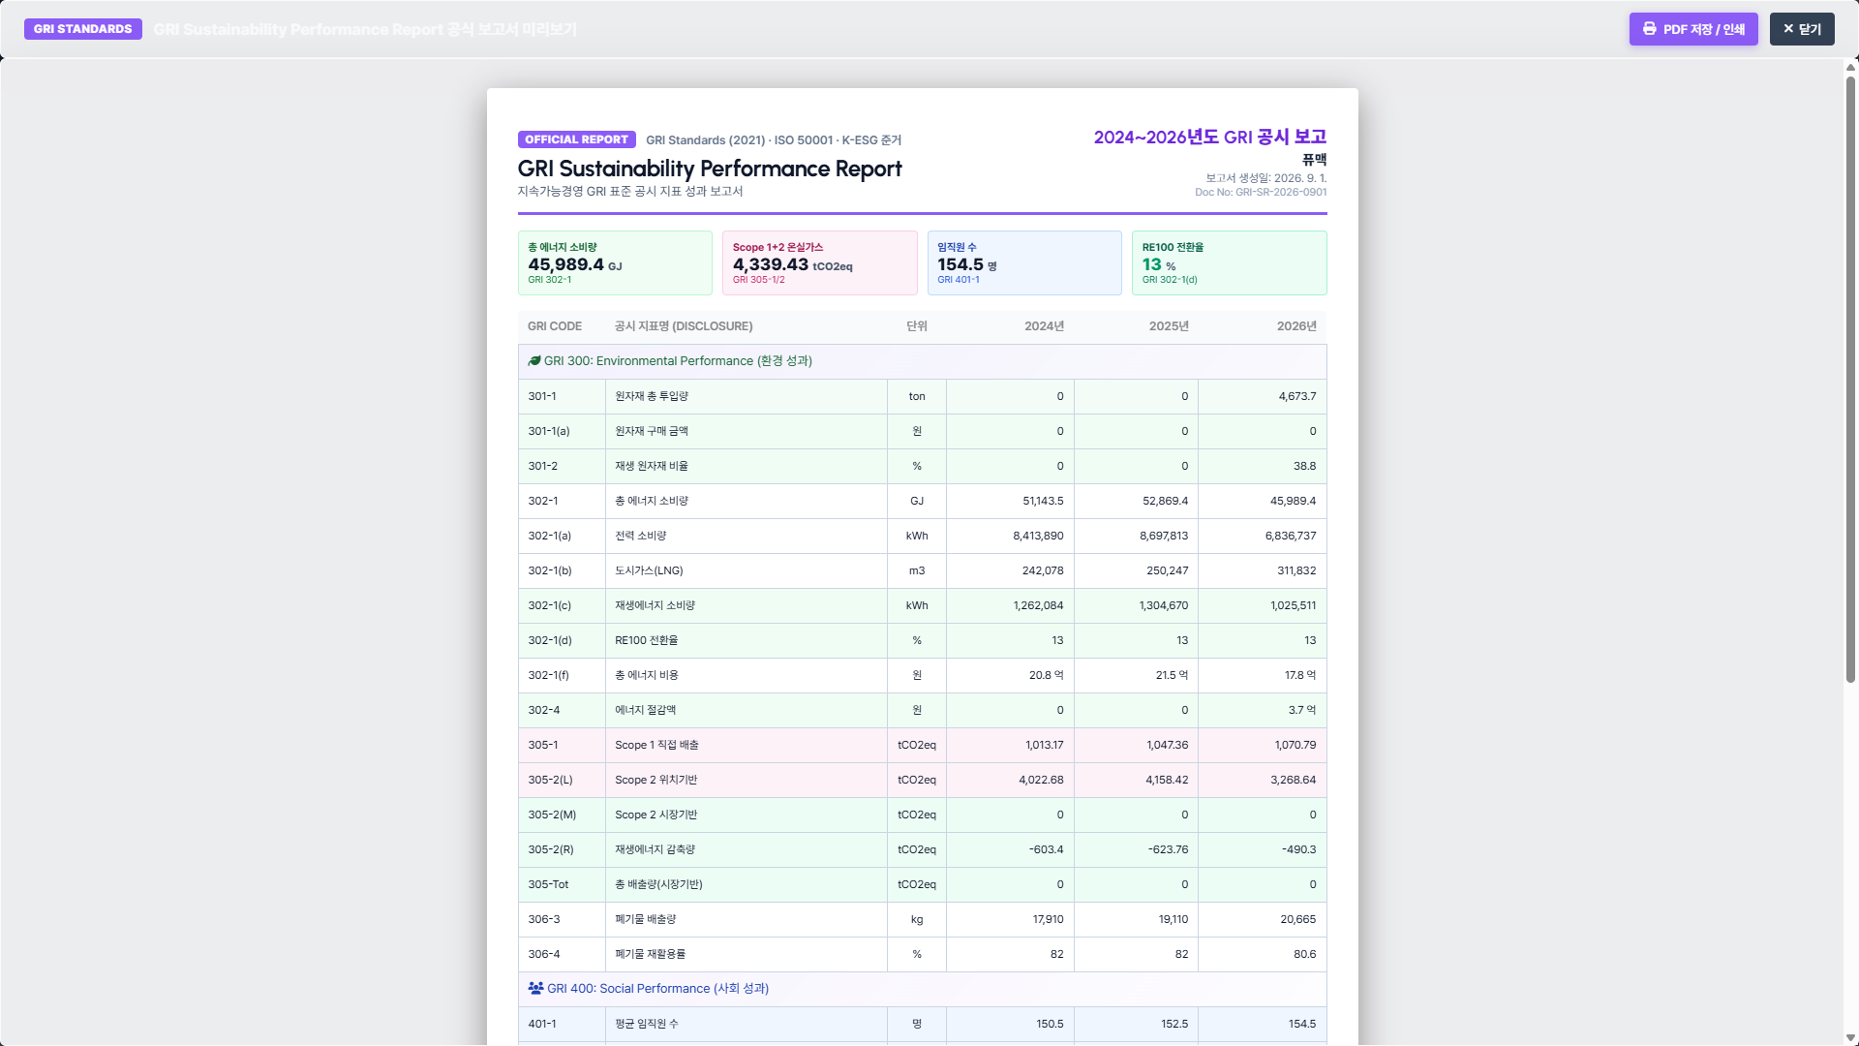Screen dimensions: 1859x1046
Task: Click the PDF 저장 / 인쇄 button
Action: click(x=1693, y=29)
